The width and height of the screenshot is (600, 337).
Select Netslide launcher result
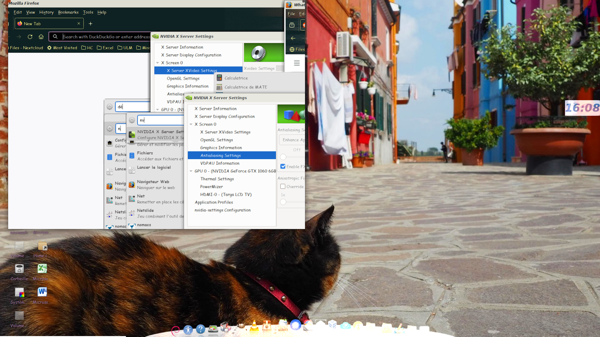tap(156, 213)
